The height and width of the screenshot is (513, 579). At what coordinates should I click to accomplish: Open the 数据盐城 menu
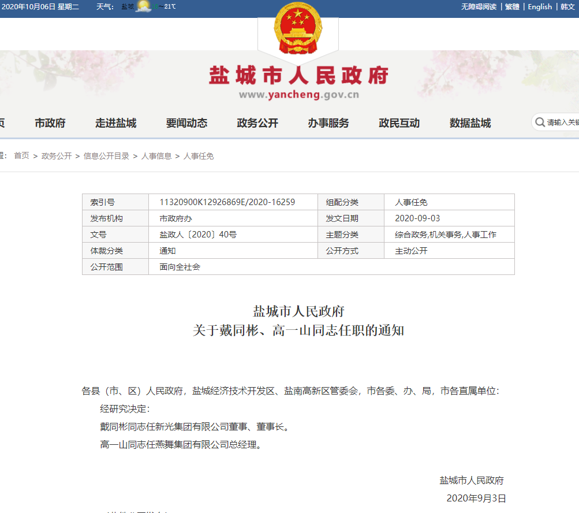tap(470, 122)
